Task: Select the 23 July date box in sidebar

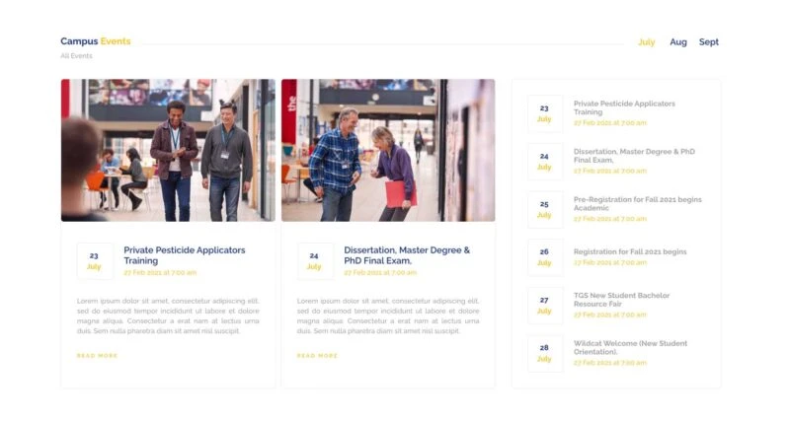Action: tap(544, 113)
